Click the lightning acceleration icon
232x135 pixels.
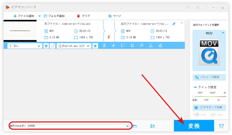coord(109,37)
